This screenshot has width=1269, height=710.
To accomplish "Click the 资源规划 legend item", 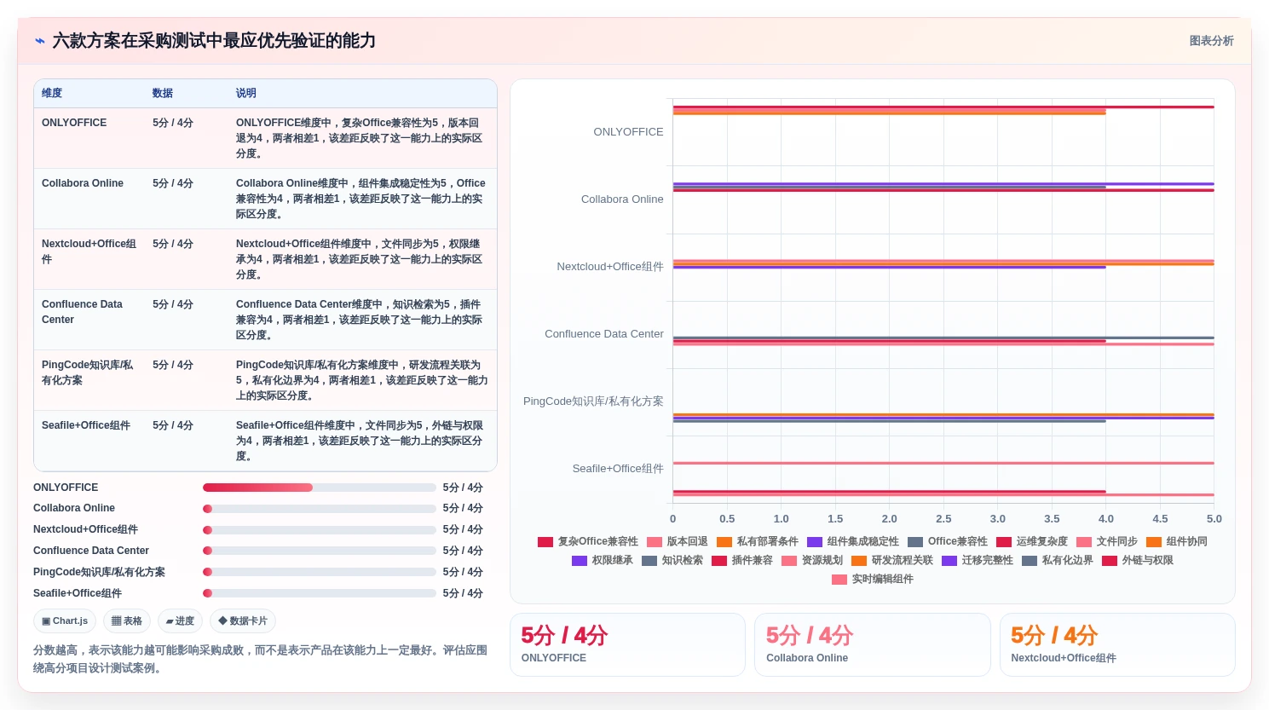I will tap(811, 560).
